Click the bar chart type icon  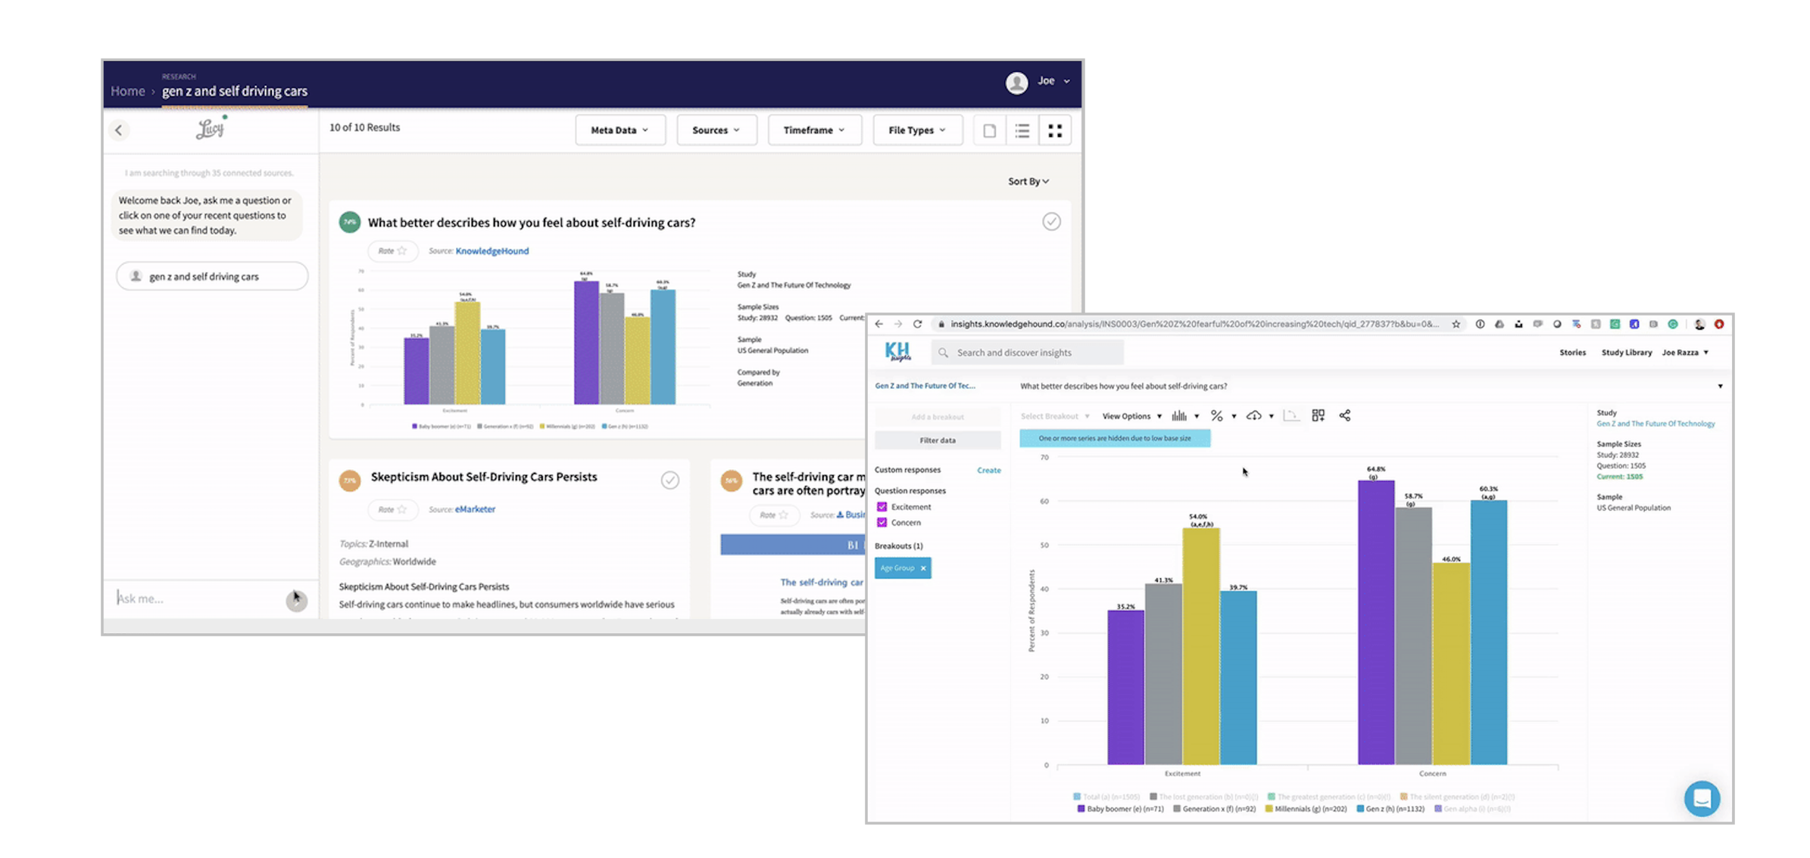pyautogui.click(x=1179, y=416)
